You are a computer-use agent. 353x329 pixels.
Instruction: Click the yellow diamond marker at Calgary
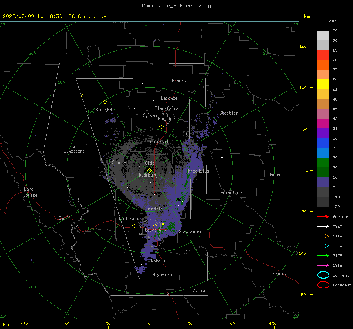(155, 225)
